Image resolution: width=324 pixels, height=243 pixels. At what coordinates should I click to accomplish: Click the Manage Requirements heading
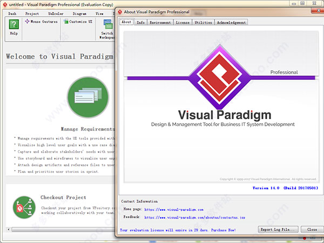pos(88,129)
